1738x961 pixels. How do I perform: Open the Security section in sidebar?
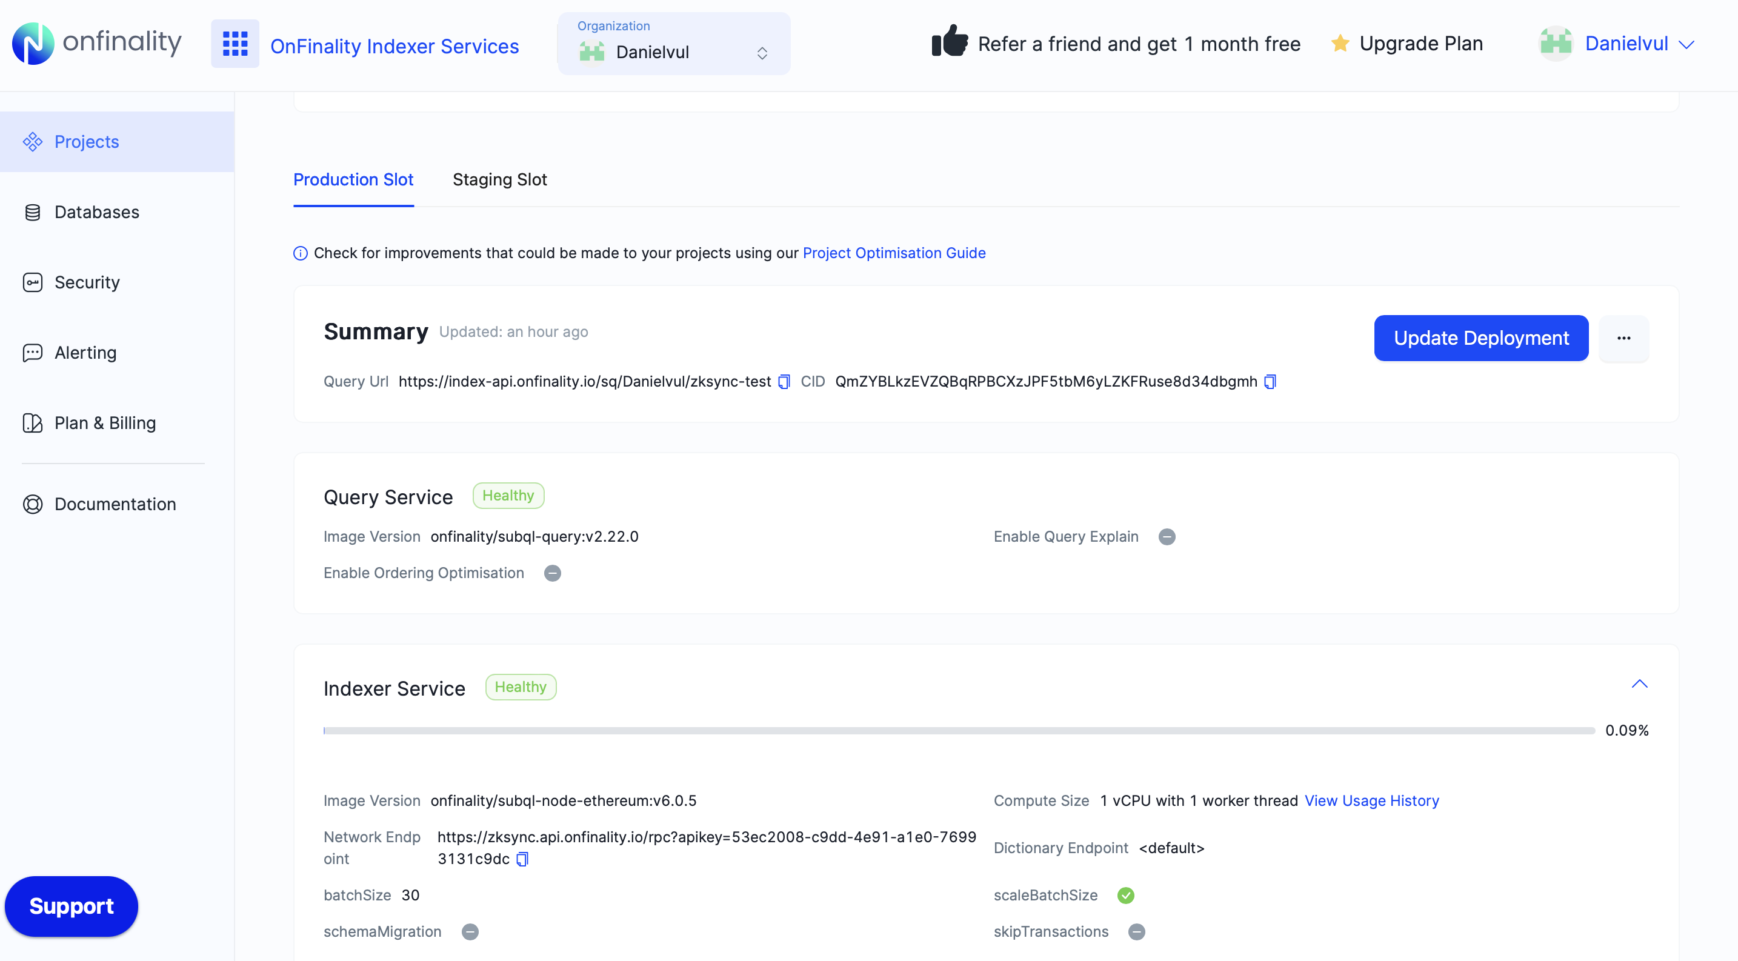87,282
